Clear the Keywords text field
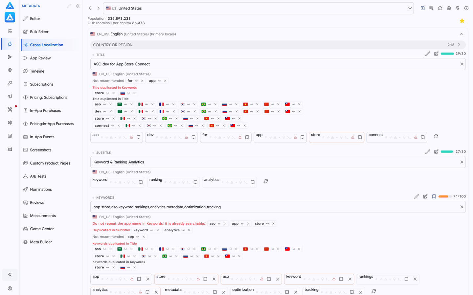Viewport: 473px width, 295px height. click(462, 207)
